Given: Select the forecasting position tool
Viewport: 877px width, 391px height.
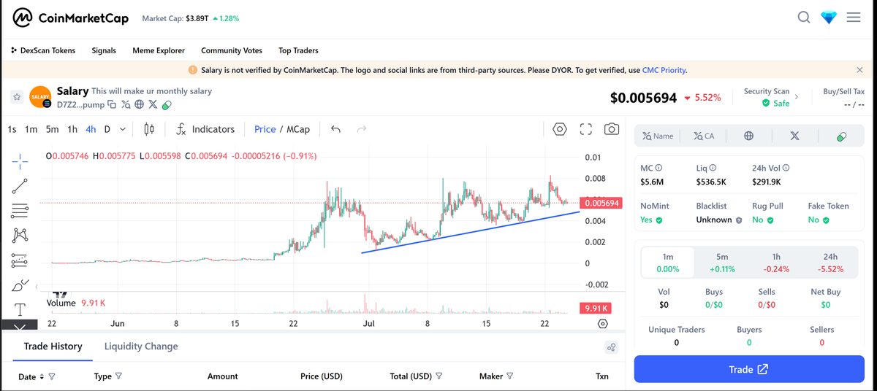Looking at the screenshot, I should click(x=20, y=260).
